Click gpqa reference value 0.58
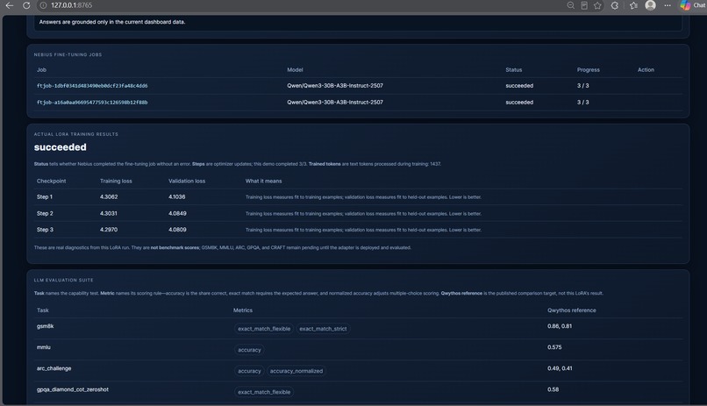The width and height of the screenshot is (707, 406). pyautogui.click(x=553, y=390)
